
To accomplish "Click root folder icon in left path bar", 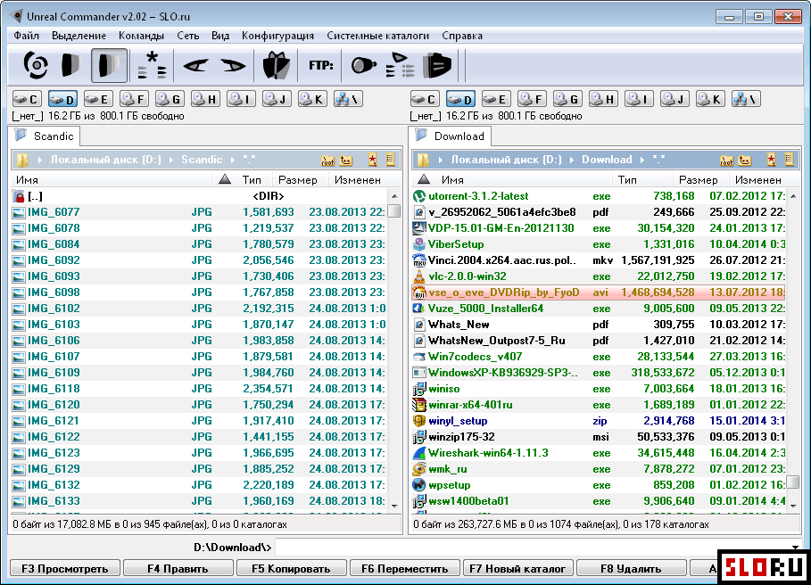I will tap(328, 161).
